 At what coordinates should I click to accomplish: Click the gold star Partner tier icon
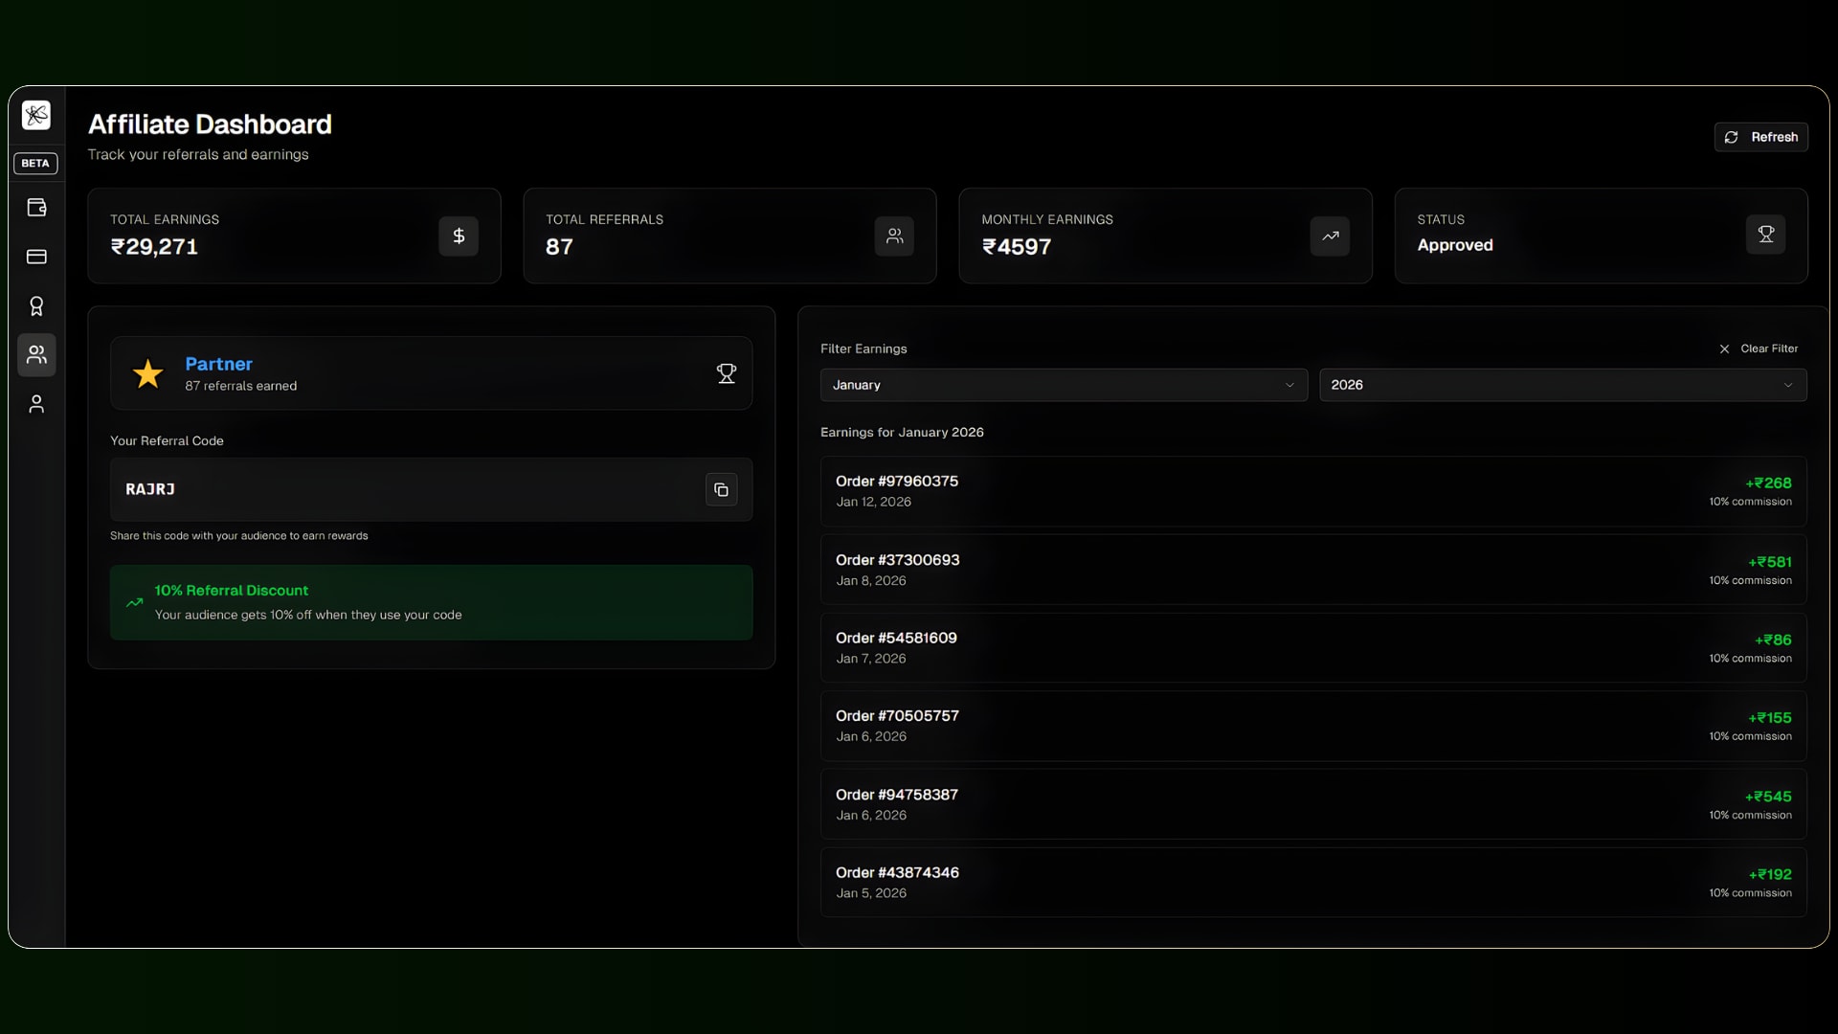pyautogui.click(x=147, y=373)
